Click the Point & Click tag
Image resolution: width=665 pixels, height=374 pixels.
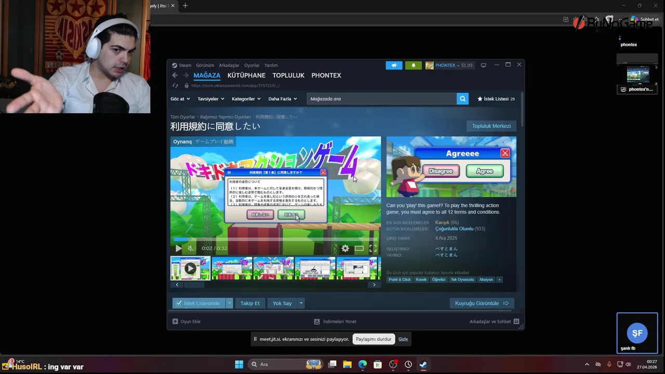coord(400,279)
